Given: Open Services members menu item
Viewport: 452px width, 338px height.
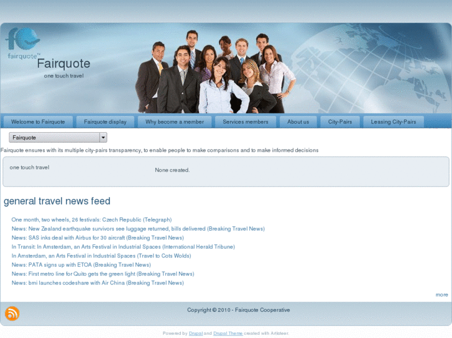Looking at the screenshot, I should click(x=246, y=122).
